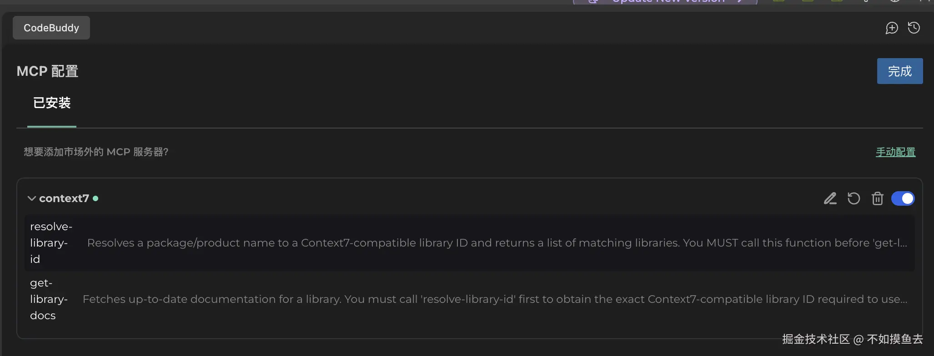The height and width of the screenshot is (356, 934).
Task: Click the Update New Version banner
Action: tap(665, 2)
